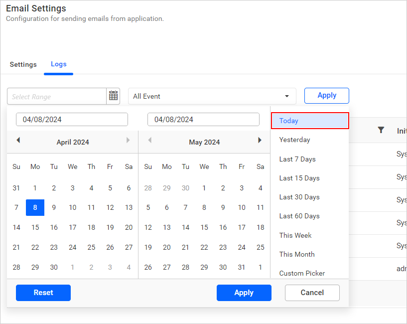Navigate to previous month on April calendar
This screenshot has width=407, height=324.
tap(18, 140)
